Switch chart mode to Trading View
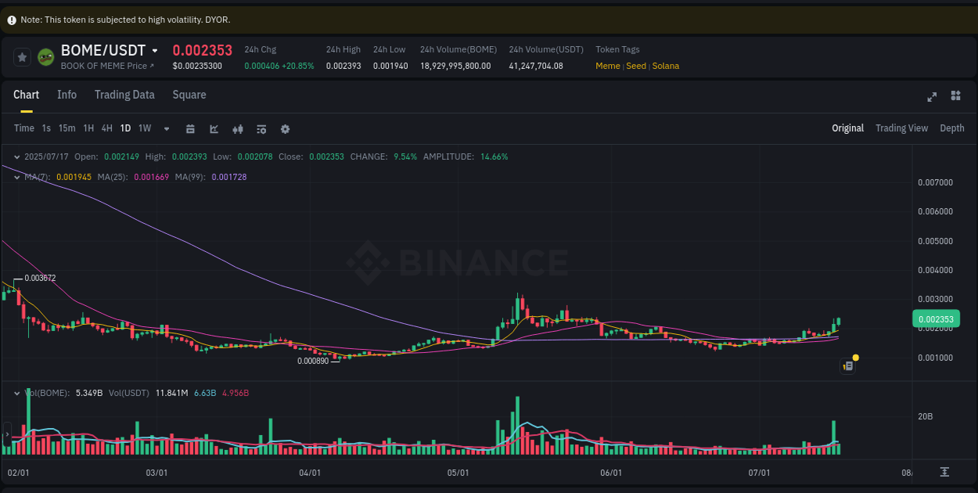Screen dimensions: 978x493 click(901, 128)
